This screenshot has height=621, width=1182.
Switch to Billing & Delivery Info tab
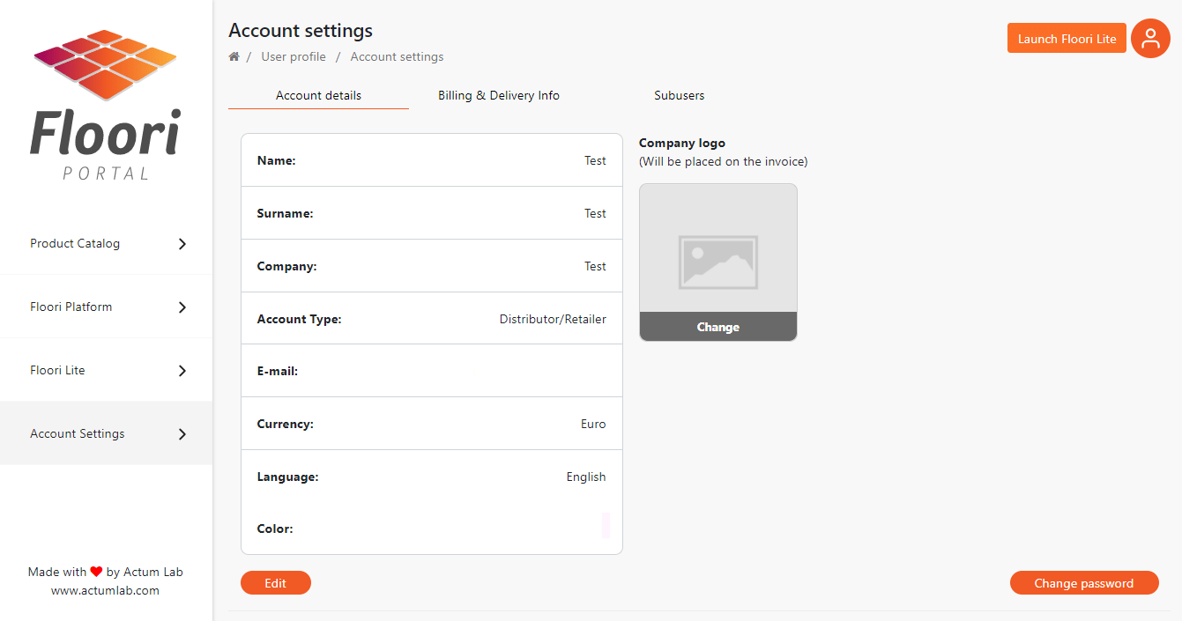pyautogui.click(x=499, y=95)
